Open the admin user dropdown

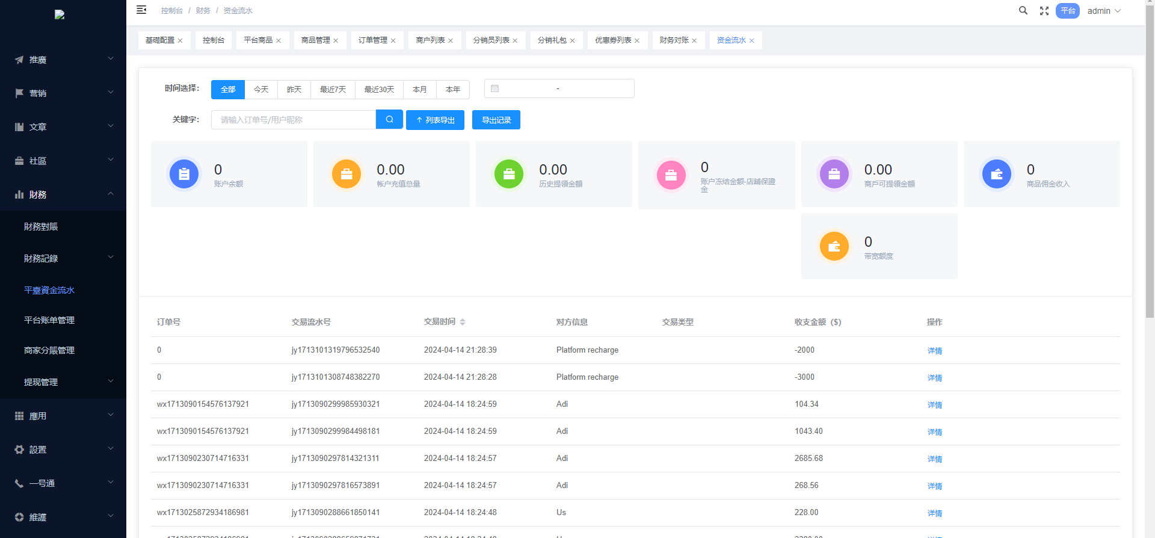[x=1104, y=11]
